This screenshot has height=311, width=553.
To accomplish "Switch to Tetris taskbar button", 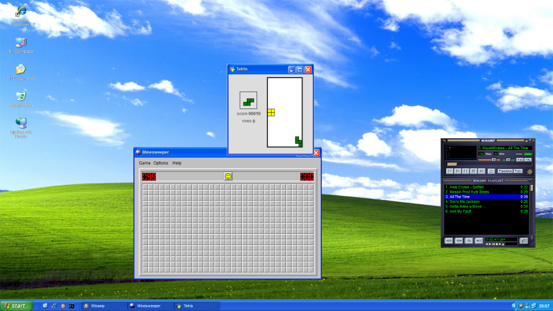I will click(197, 306).
